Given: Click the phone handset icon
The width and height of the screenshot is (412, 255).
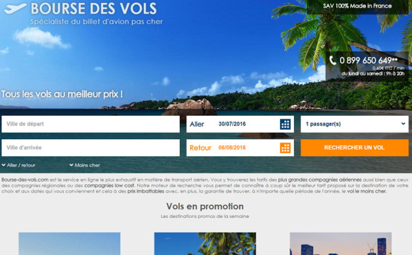Looking at the screenshot, I should pyautogui.click(x=332, y=60).
